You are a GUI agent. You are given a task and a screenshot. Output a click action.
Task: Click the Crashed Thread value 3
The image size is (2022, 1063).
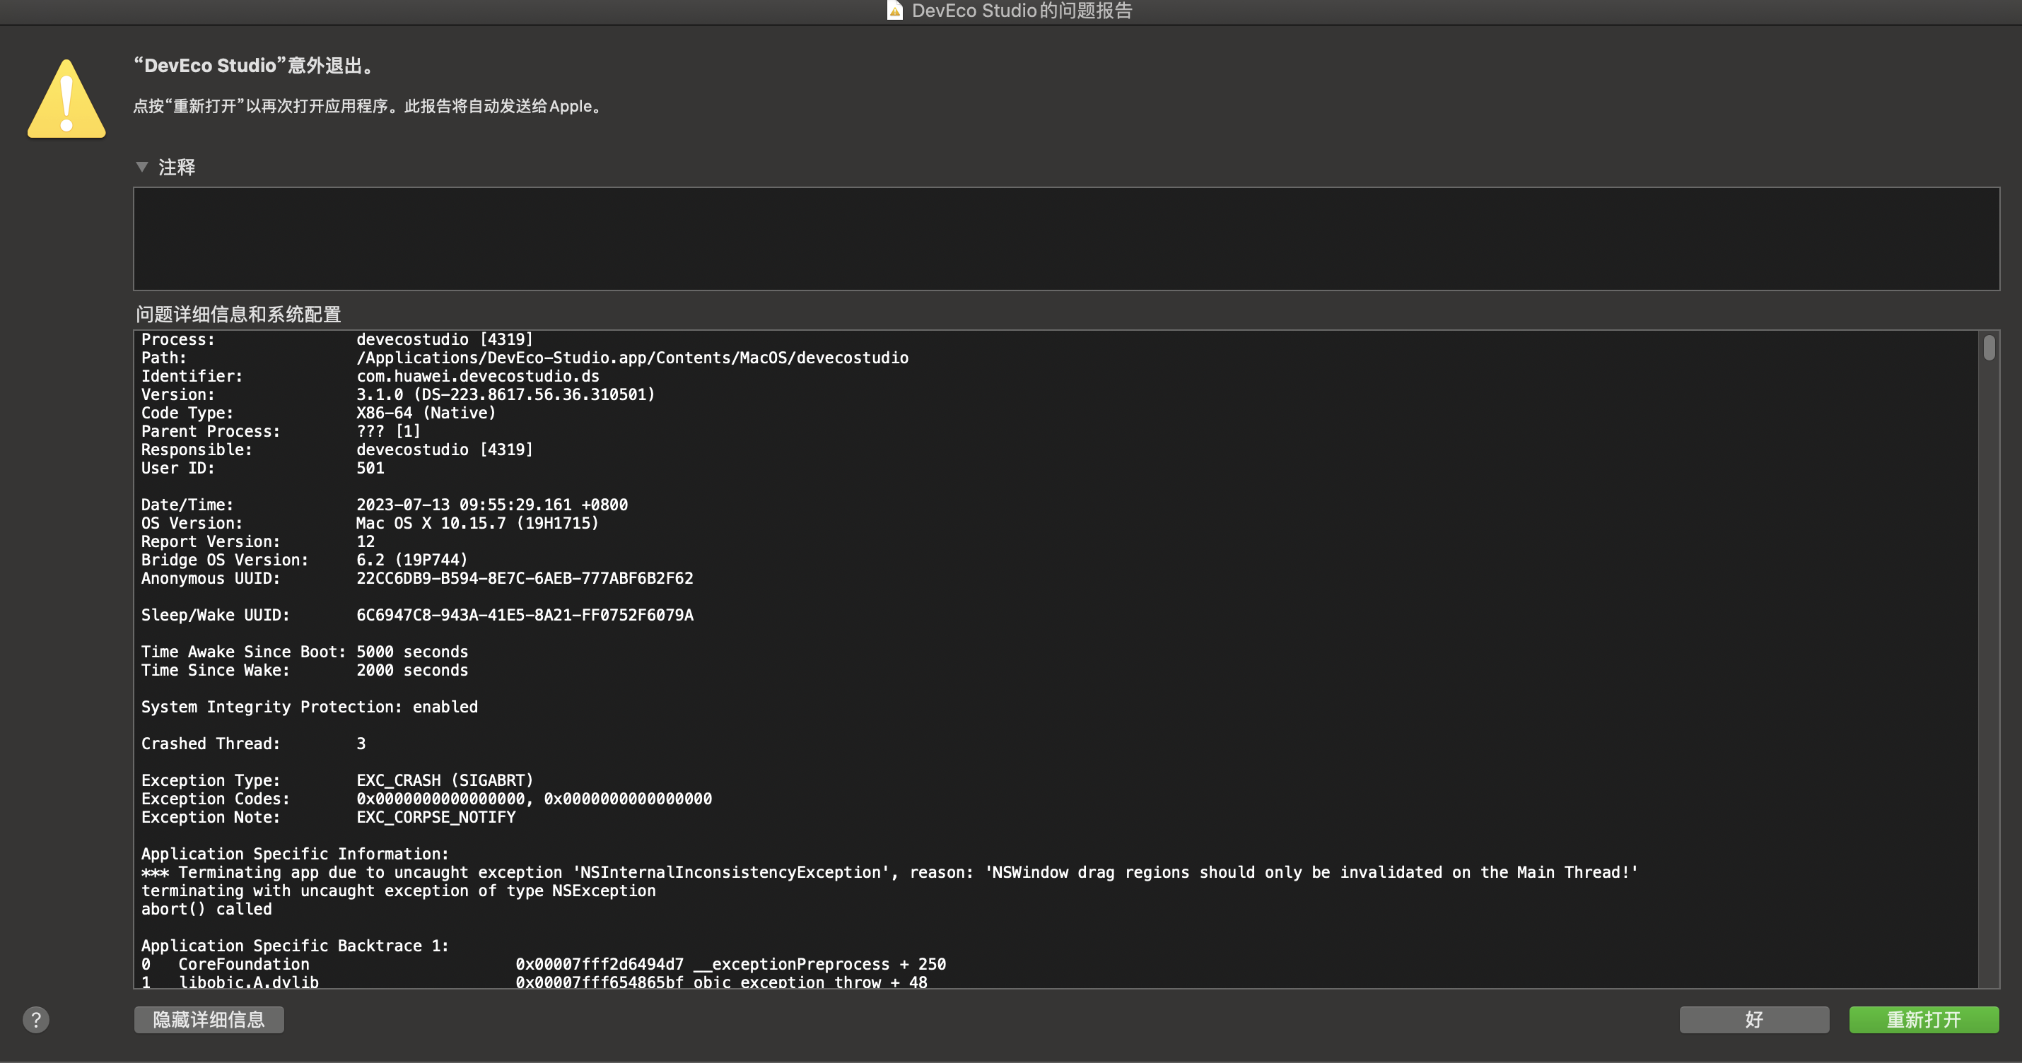(x=361, y=743)
